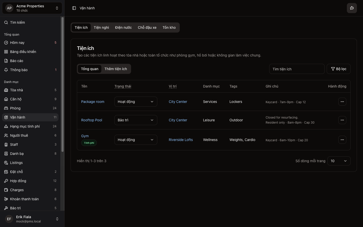Expand Package room status dropdown
Screen dimensions: 363x227
click(136, 102)
